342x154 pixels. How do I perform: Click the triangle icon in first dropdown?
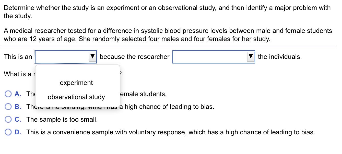92,57
